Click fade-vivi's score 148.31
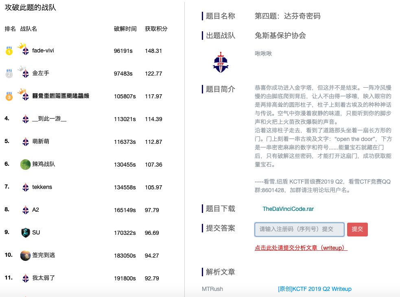This screenshot has height=297, width=400. click(x=153, y=51)
